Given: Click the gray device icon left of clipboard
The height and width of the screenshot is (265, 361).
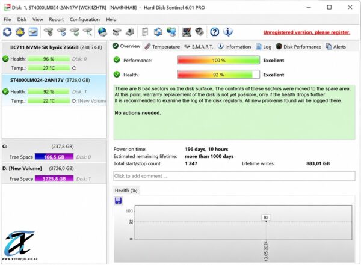Looking at the screenshot, I should (130, 32).
